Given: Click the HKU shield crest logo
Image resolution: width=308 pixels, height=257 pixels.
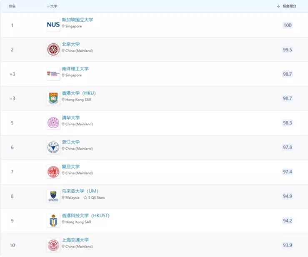Looking at the screenshot, I should pos(53,98).
